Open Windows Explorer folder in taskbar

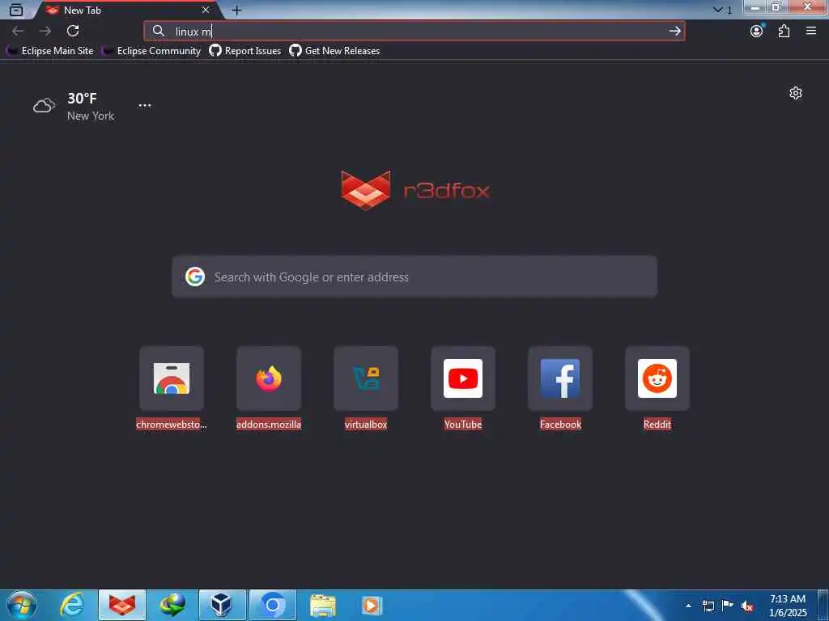(x=322, y=605)
